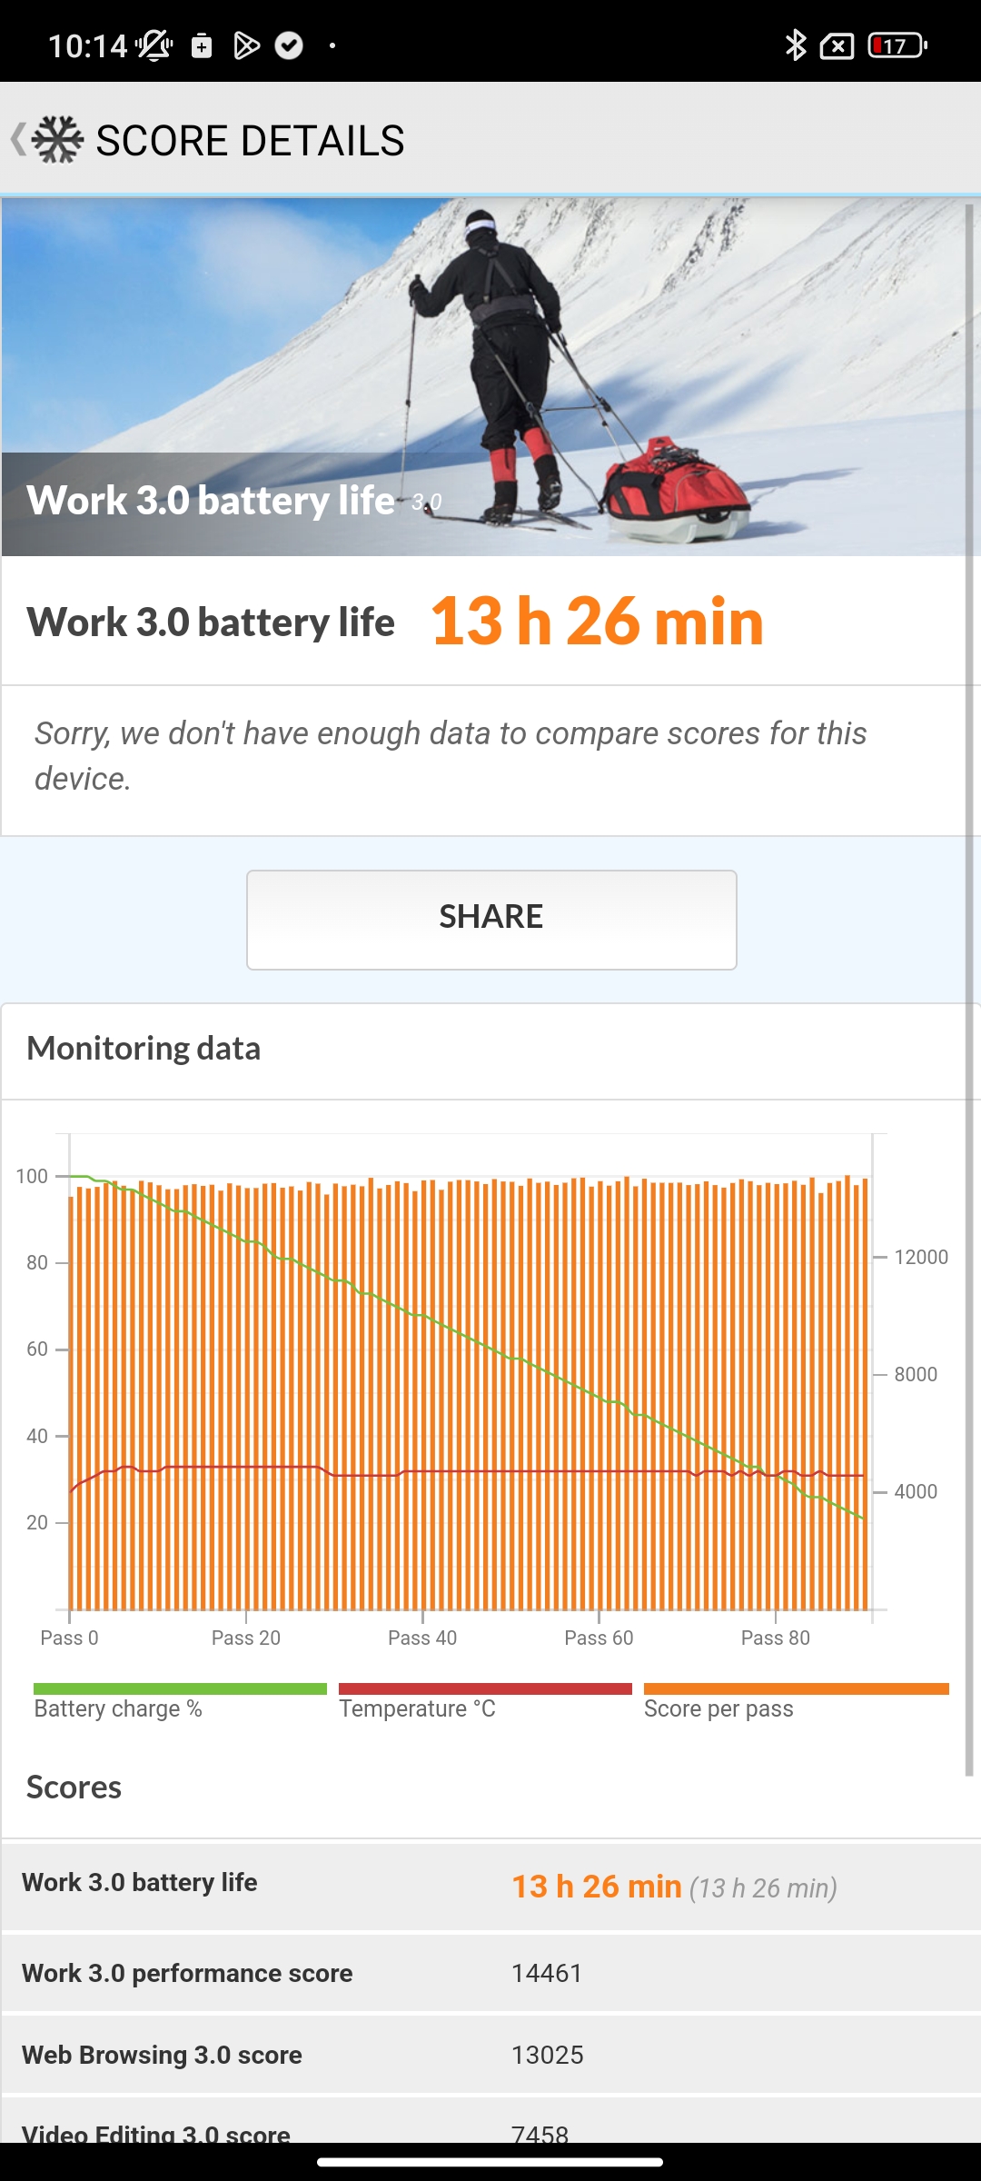The image size is (981, 2181).
Task: Tap the Play Store notification icon
Action: [246, 45]
